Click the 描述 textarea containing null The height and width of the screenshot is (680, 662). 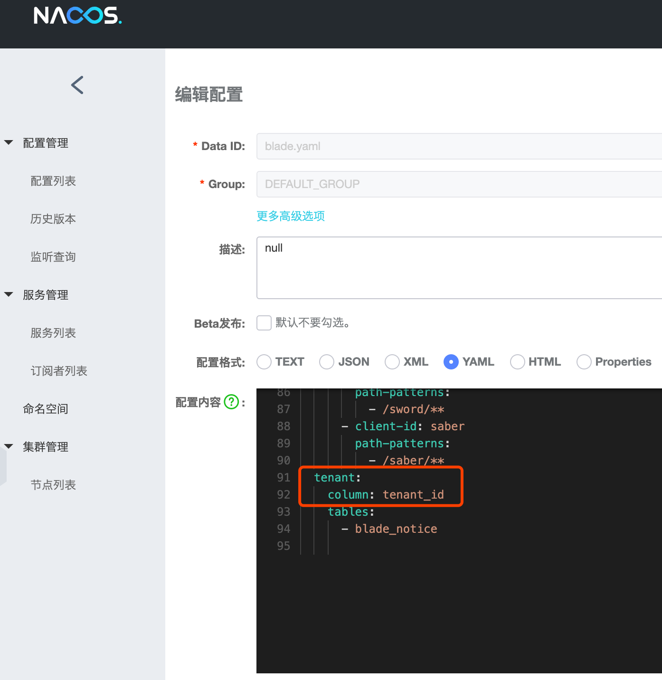(459, 268)
